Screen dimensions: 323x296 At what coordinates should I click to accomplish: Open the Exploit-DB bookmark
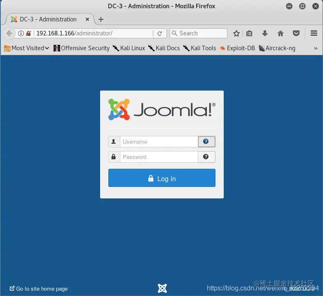tap(237, 48)
